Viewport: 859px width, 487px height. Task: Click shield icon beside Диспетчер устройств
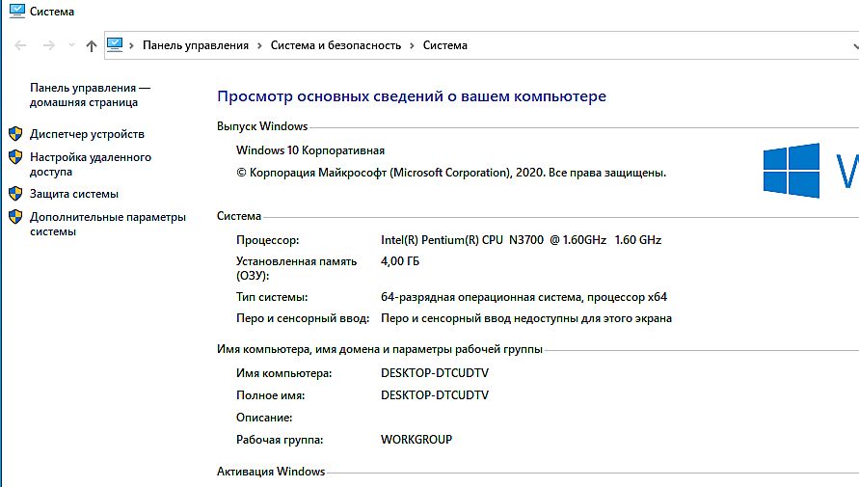[15, 134]
